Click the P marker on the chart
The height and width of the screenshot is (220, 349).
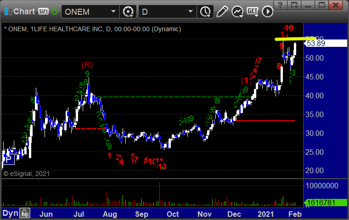pos(8,159)
